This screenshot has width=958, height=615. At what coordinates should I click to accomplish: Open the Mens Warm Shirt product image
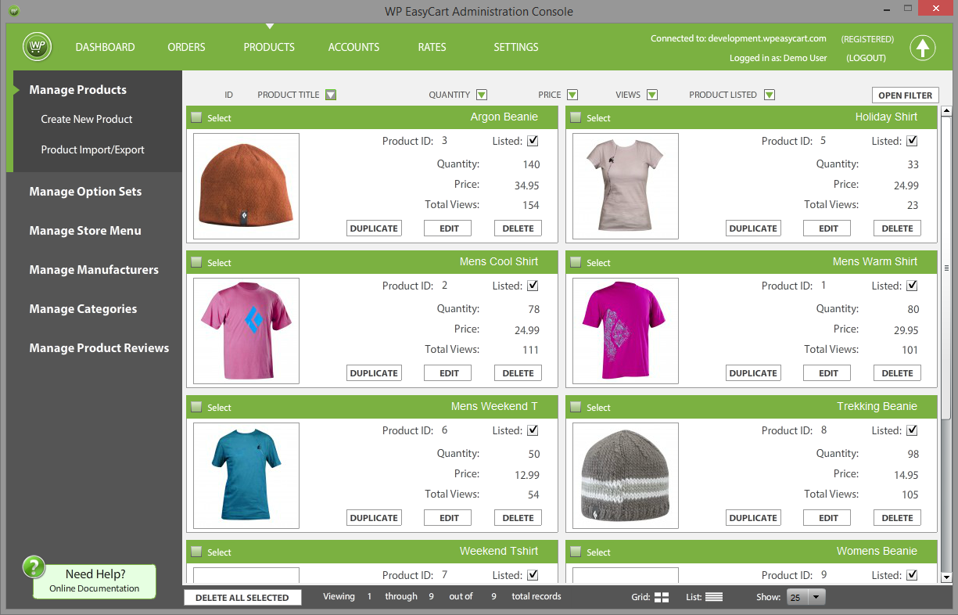(626, 331)
